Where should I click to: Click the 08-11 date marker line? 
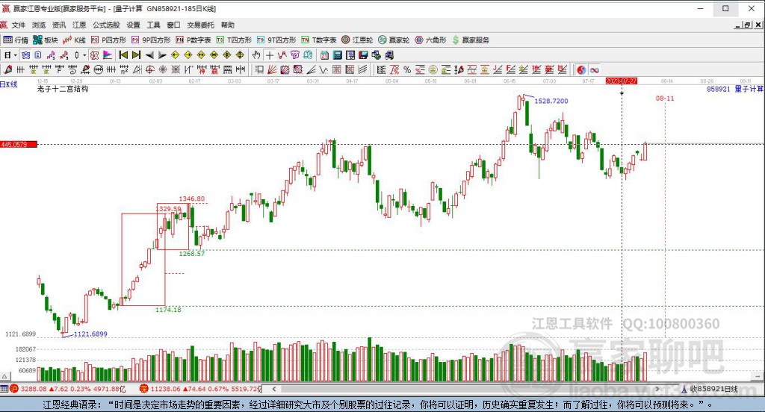665,99
